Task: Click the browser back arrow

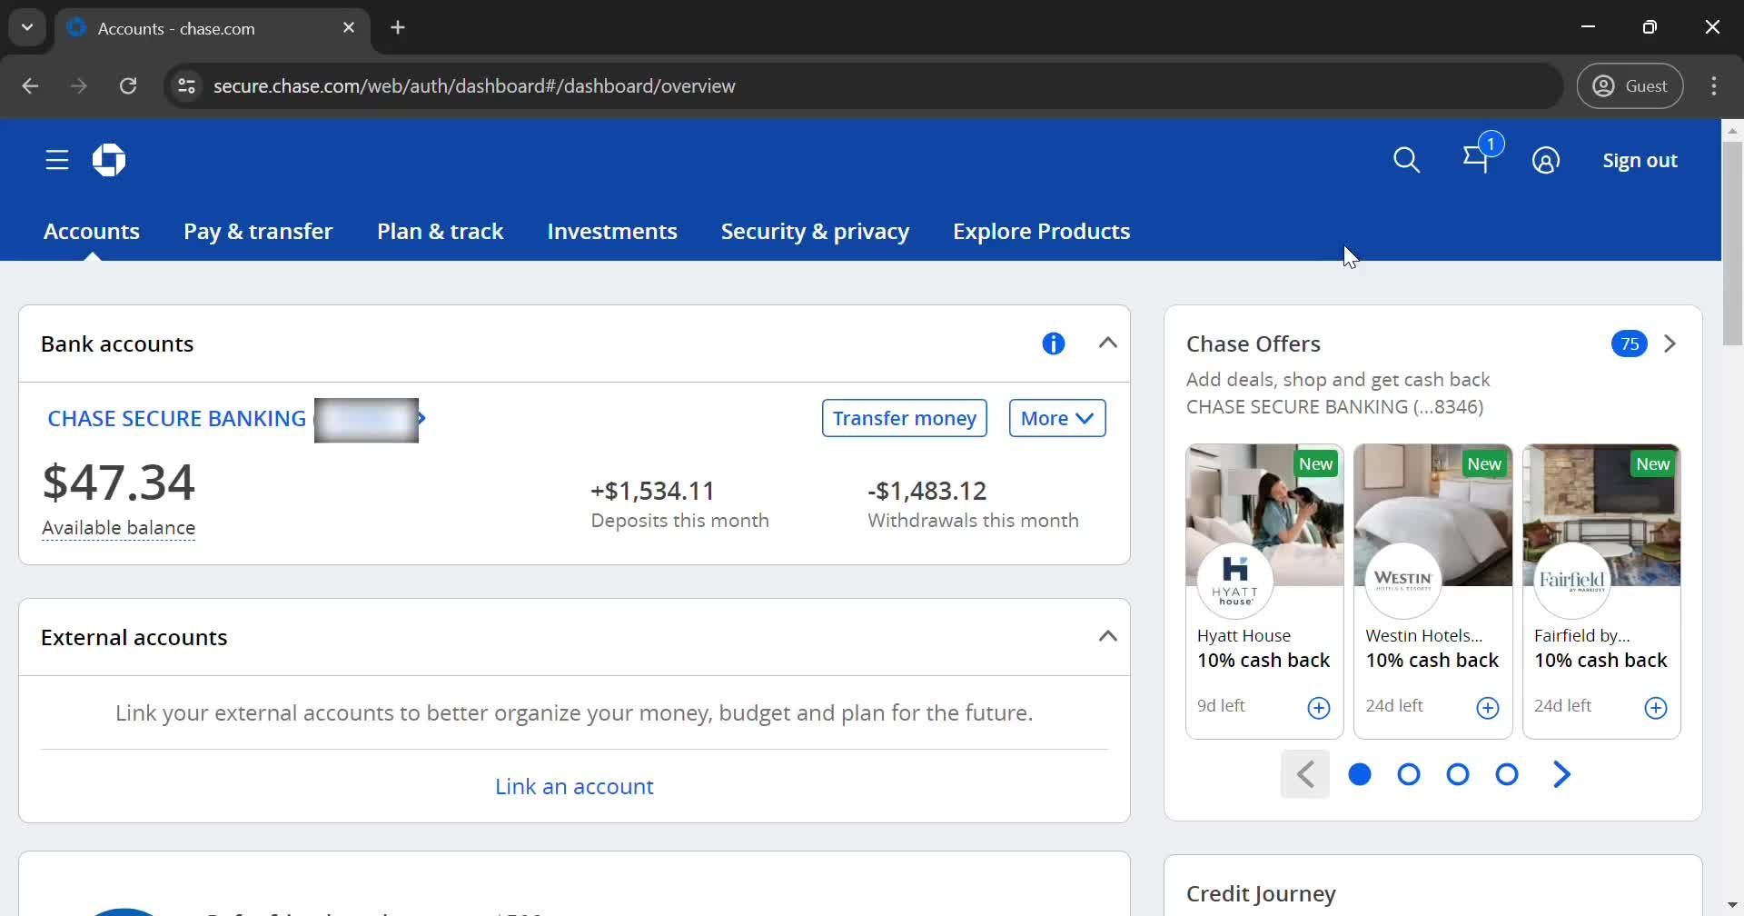Action: [x=31, y=85]
